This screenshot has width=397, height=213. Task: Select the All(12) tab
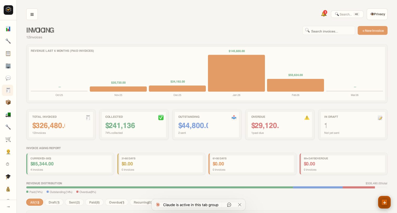coord(35,202)
